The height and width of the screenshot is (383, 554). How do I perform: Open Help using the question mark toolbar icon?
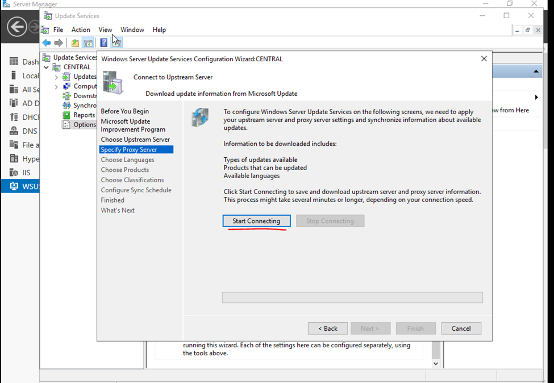[103, 43]
